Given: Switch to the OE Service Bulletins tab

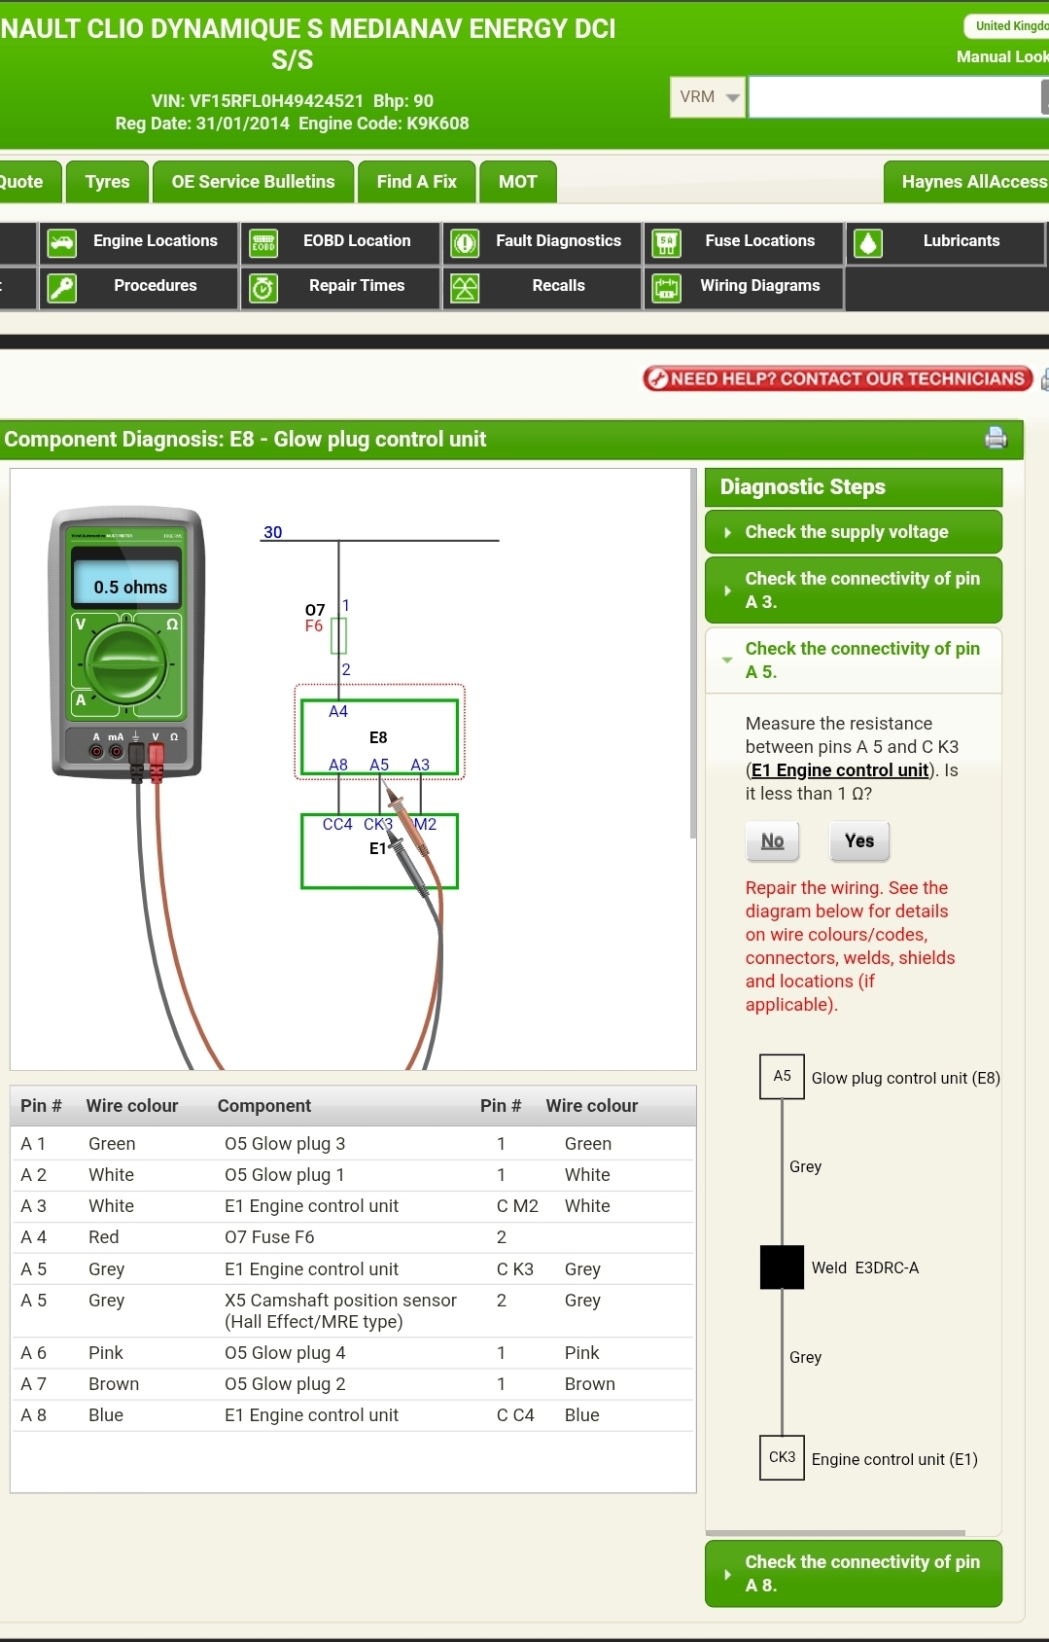Looking at the screenshot, I should click(253, 182).
